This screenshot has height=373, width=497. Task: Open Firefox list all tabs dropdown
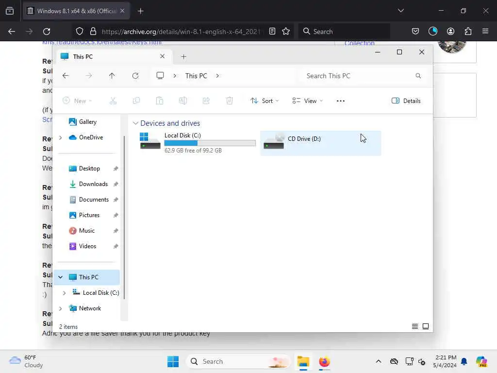click(x=400, y=11)
